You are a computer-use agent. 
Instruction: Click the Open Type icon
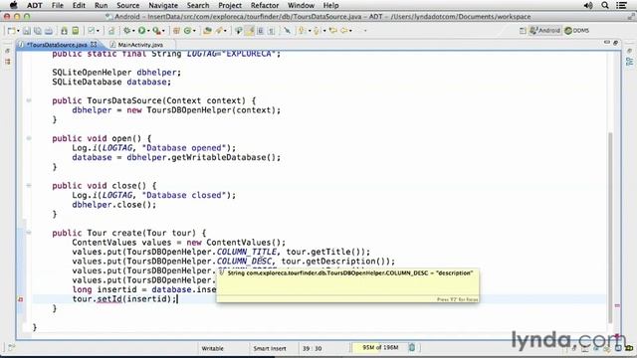(207, 31)
